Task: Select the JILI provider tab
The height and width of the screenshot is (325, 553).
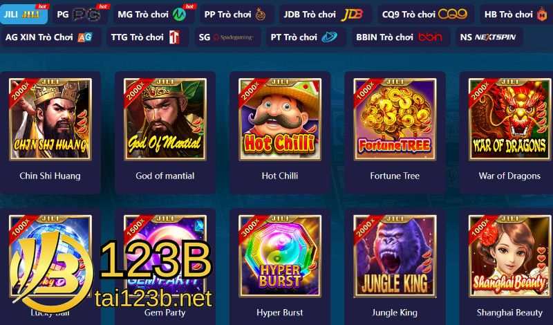Action: point(24,15)
